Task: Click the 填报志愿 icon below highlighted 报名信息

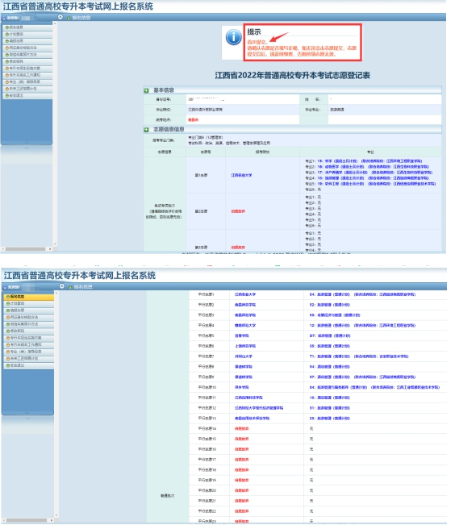Action: coord(8,310)
